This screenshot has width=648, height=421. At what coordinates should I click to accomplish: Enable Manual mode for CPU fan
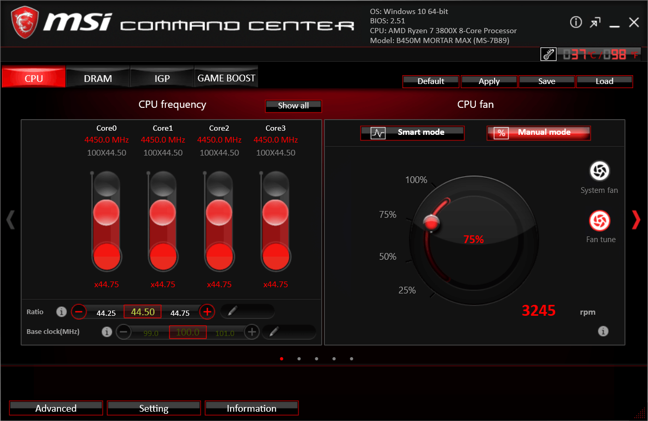539,133
